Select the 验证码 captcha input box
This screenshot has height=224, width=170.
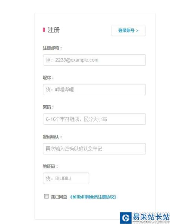click(66, 178)
